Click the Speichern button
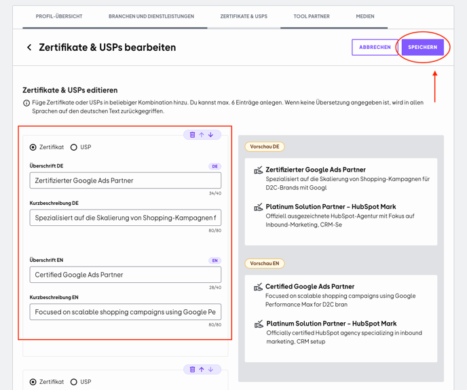Screen dimensions: 467x390 pos(423,47)
